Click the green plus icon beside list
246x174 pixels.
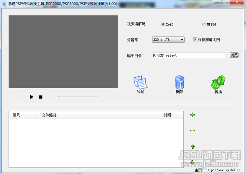(193, 115)
